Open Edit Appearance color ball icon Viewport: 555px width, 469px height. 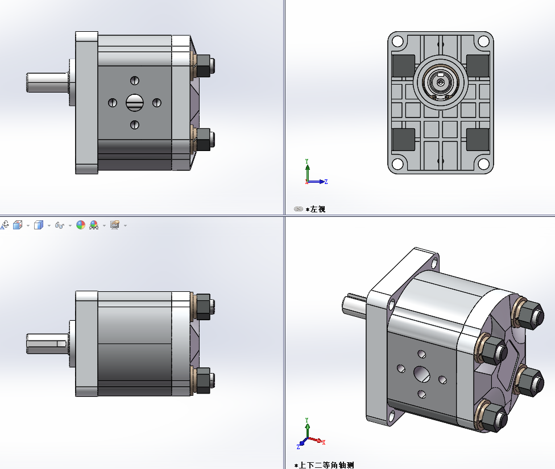(x=81, y=225)
